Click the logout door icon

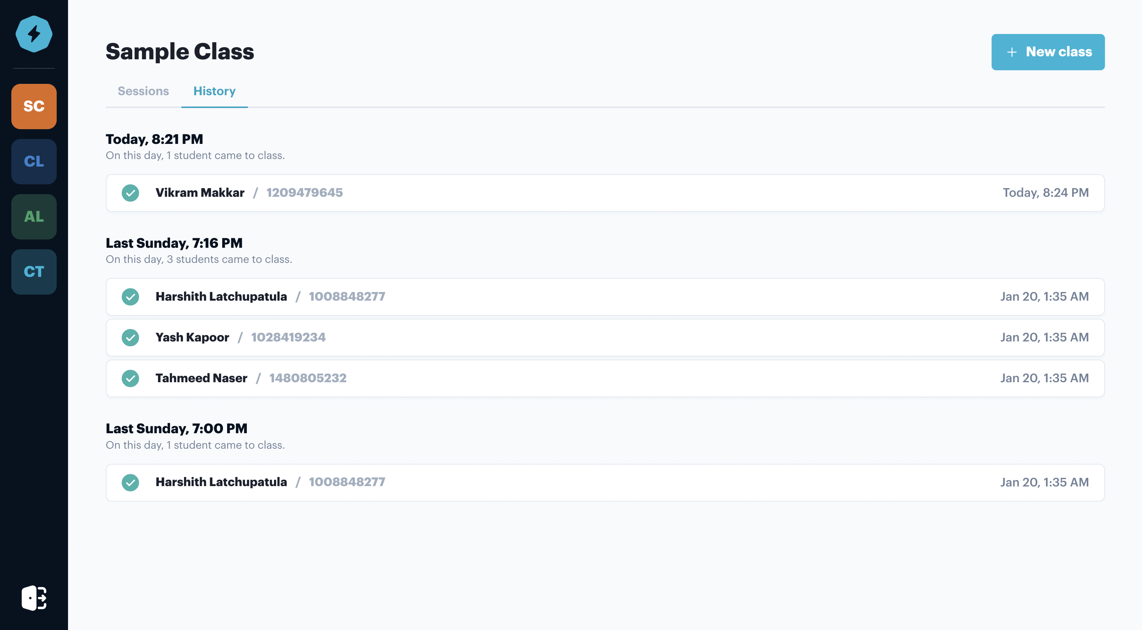tap(34, 598)
